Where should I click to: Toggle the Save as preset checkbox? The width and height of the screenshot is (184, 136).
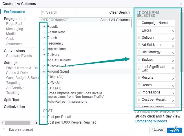[4, 130]
